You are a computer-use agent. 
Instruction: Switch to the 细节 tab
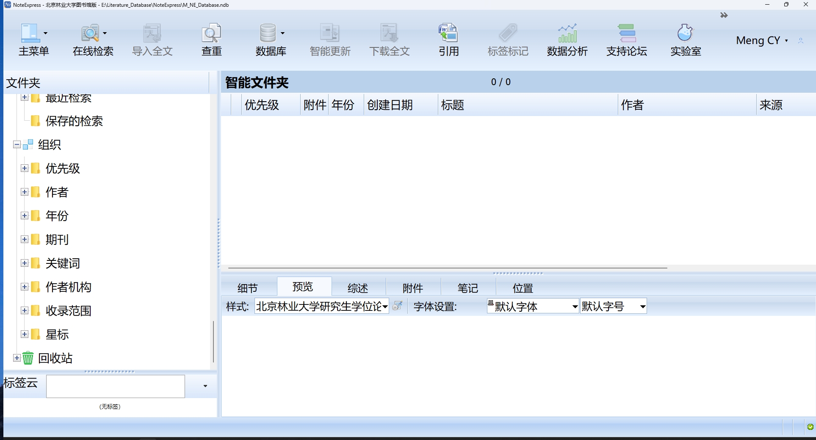(x=248, y=288)
